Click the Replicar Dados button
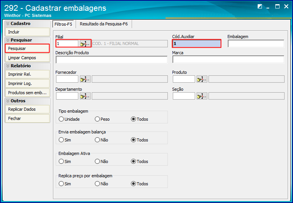Image resolution: width=293 pixels, height=203 pixels. tap(28, 109)
